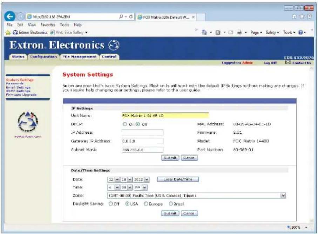The height and width of the screenshot is (234, 318).
Task: Click Submit under Date/Time Settings
Action: point(170,213)
